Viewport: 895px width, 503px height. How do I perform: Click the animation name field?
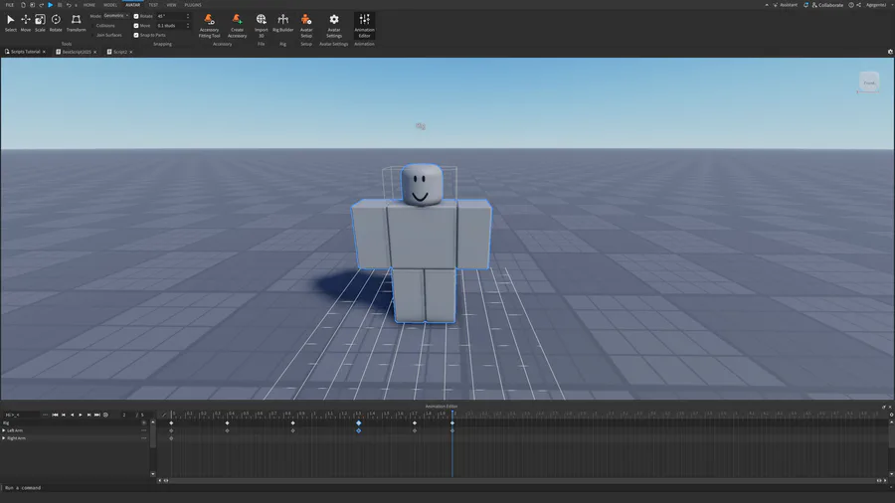[21, 415]
